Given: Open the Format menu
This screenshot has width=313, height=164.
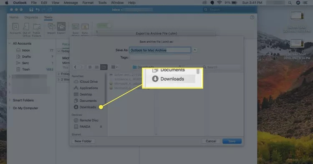Looking at the screenshot, I should click(x=88, y=3).
